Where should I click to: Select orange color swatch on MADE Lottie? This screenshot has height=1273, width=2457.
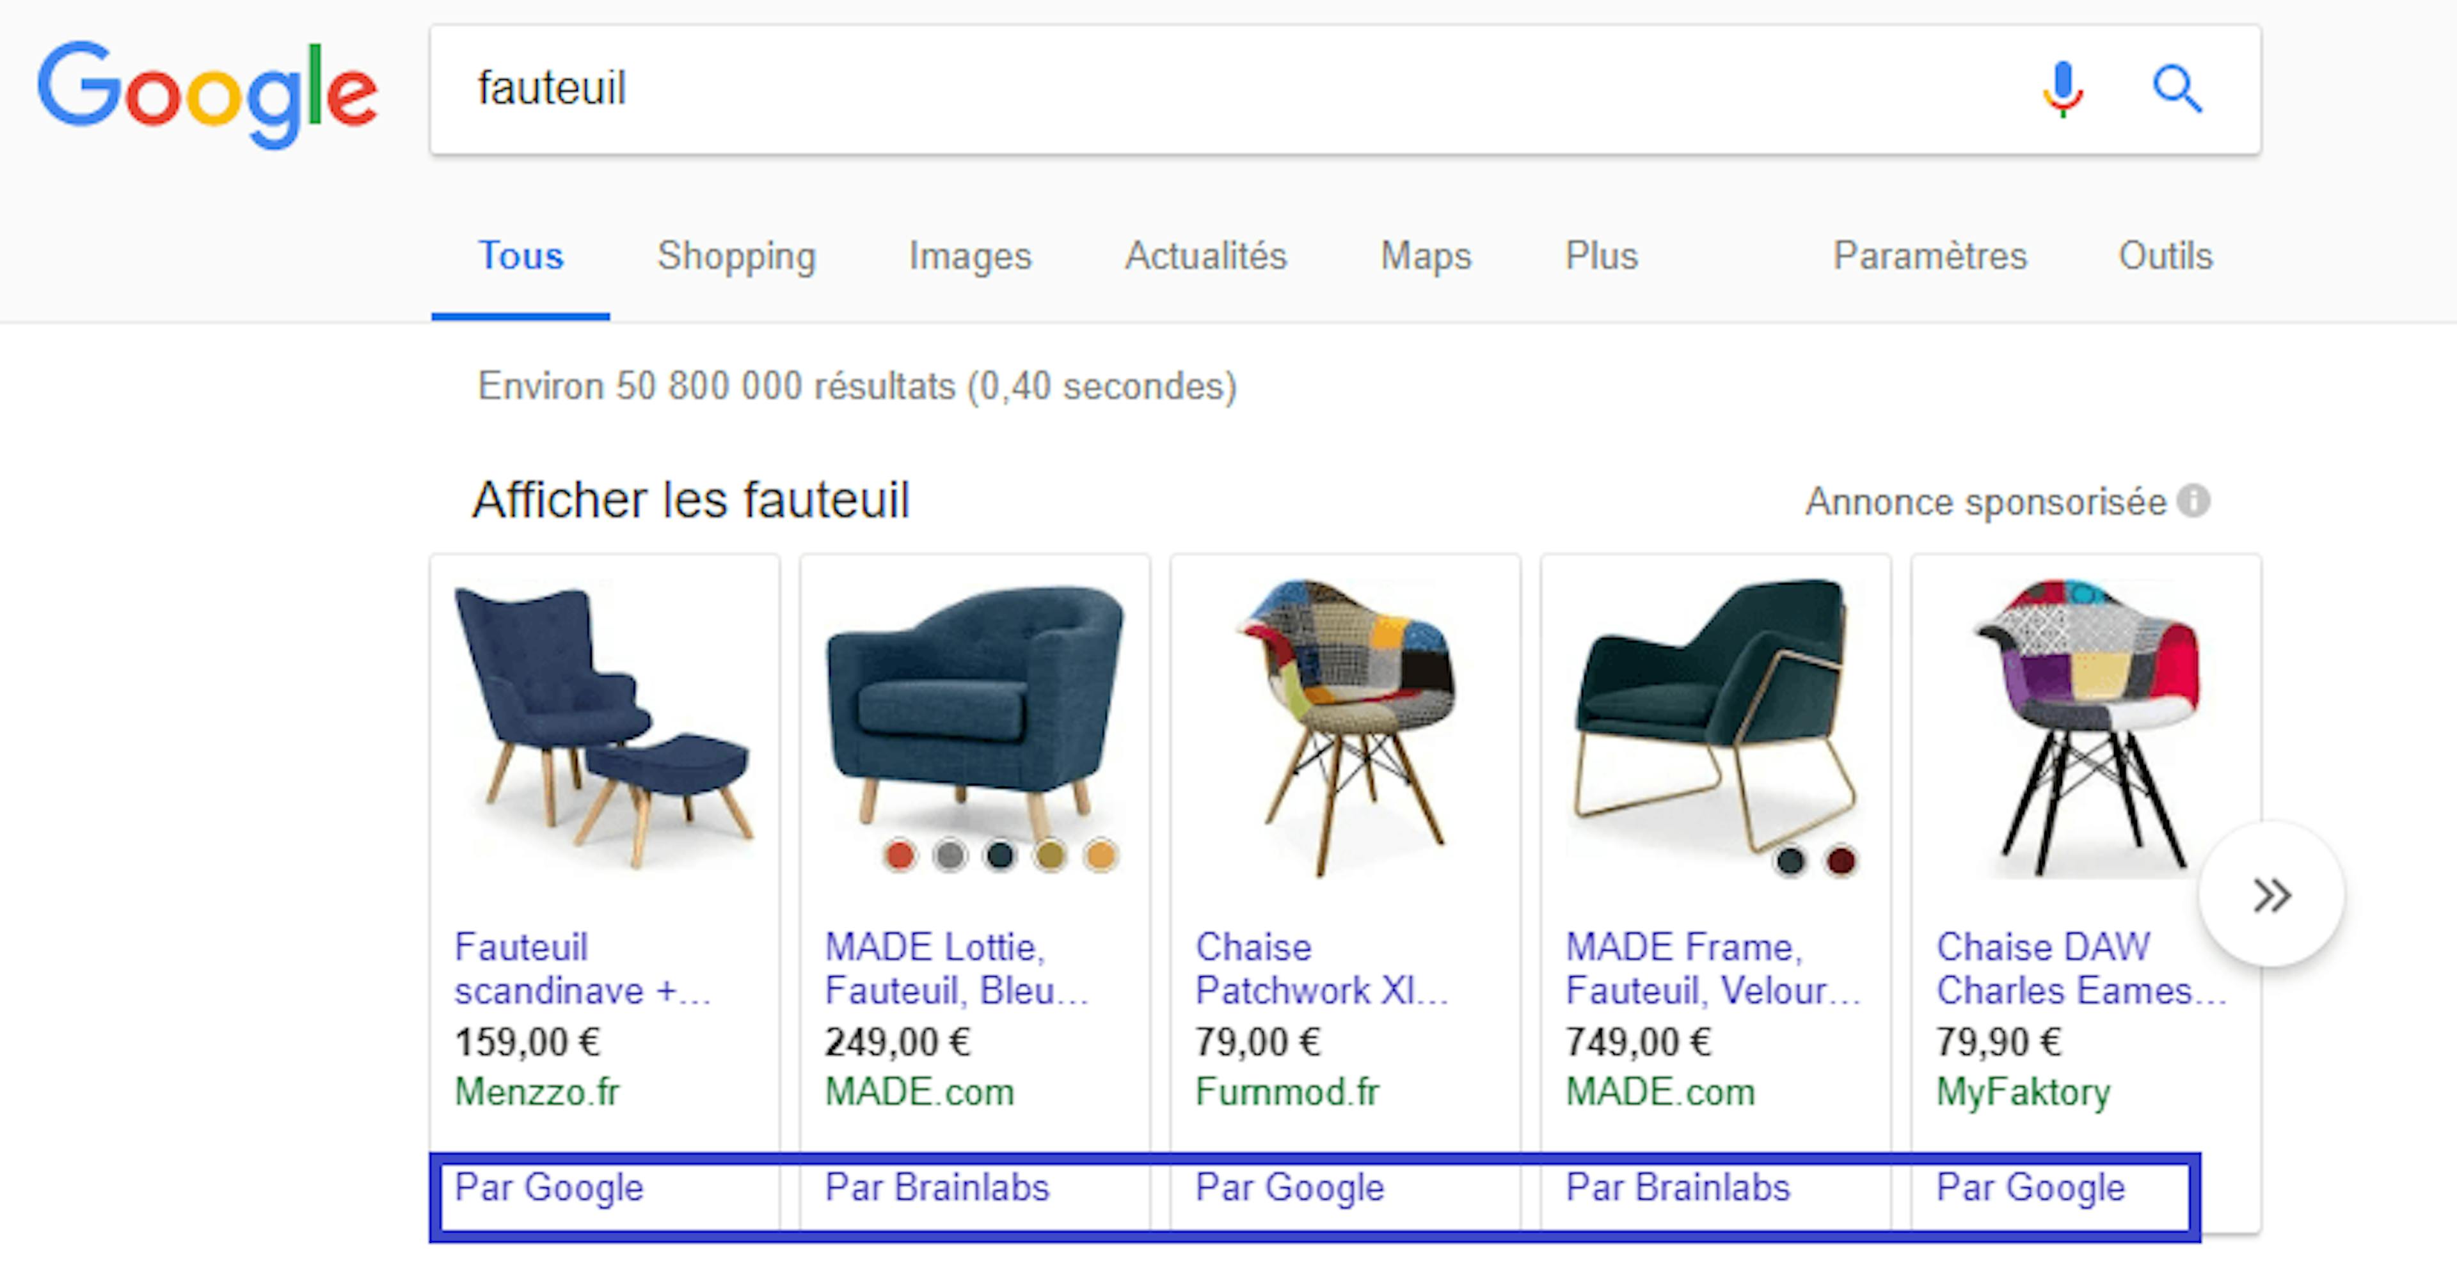(1100, 855)
